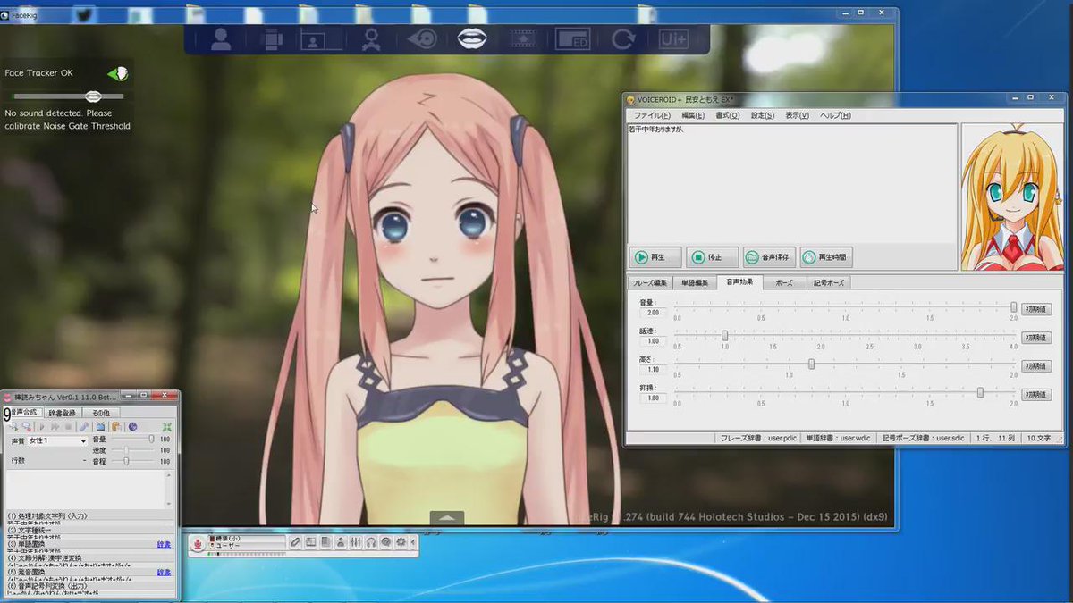This screenshot has width=1073, height=603.
Task: Click the 高さ pitch slider handle
Action: 811,364
